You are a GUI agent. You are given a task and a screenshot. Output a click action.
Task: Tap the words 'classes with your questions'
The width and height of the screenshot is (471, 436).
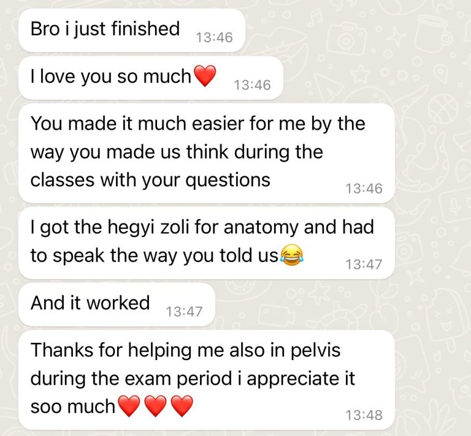tap(150, 181)
